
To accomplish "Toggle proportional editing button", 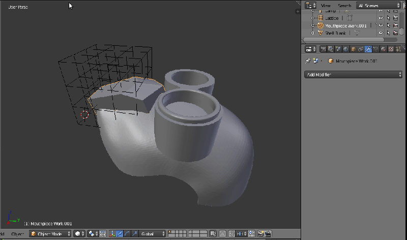I will coord(222,234).
